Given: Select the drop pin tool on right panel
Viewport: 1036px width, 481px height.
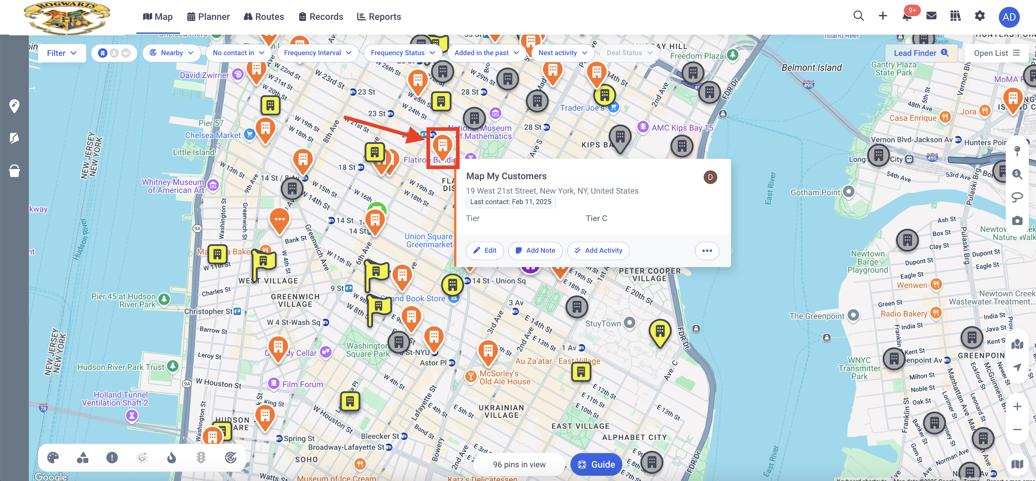Looking at the screenshot, I should tap(1017, 151).
